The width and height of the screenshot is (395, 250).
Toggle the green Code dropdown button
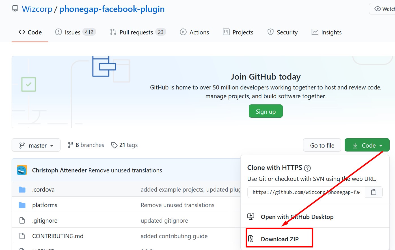(367, 145)
